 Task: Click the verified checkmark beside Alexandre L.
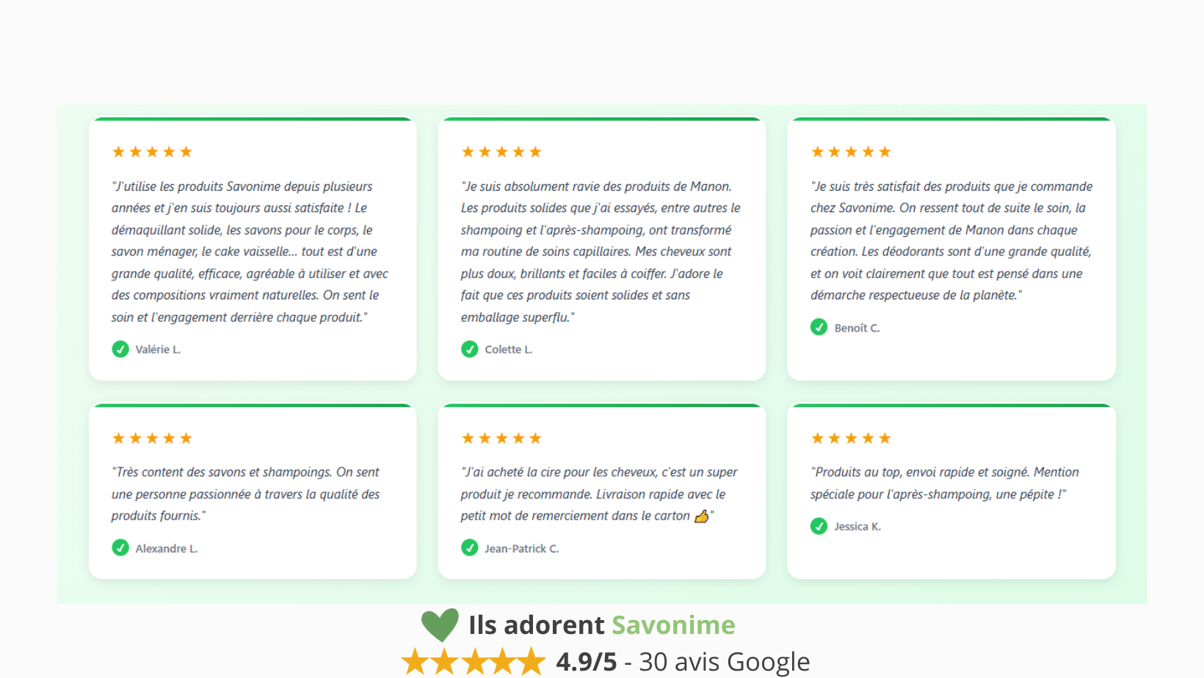click(120, 548)
